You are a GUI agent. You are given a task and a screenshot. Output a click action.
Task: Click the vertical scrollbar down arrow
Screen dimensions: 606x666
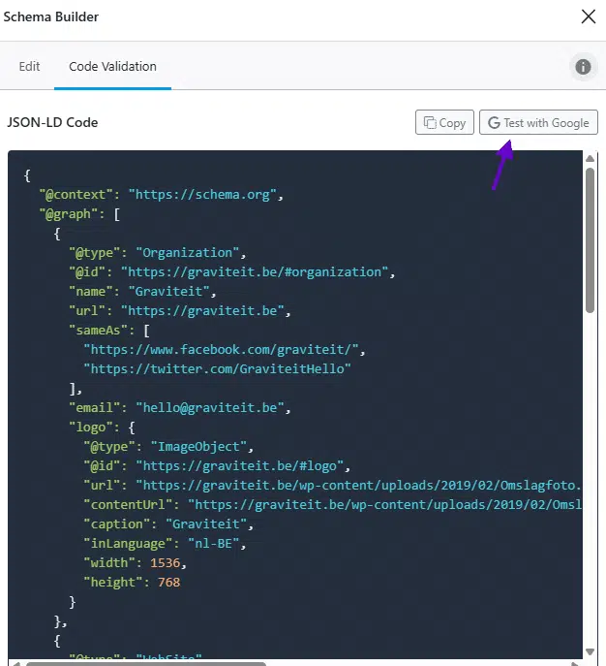[590, 651]
